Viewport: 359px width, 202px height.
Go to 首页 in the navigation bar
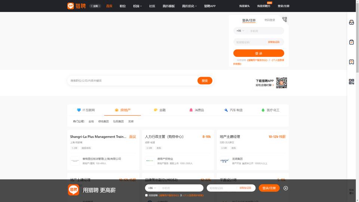109,6
